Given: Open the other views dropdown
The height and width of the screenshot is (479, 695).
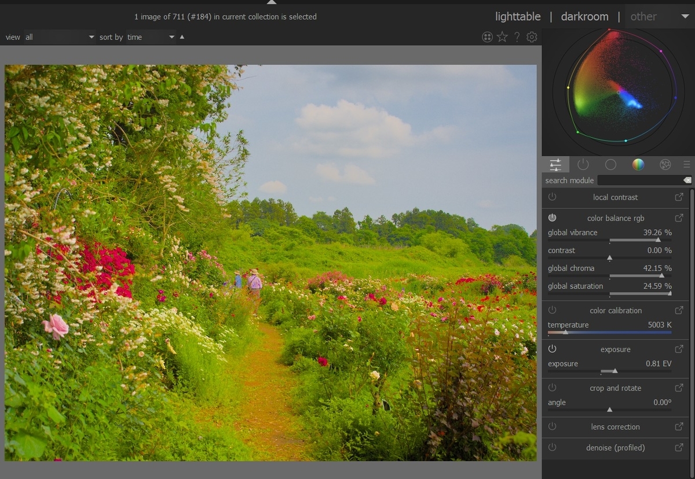Looking at the screenshot, I should 659,17.
